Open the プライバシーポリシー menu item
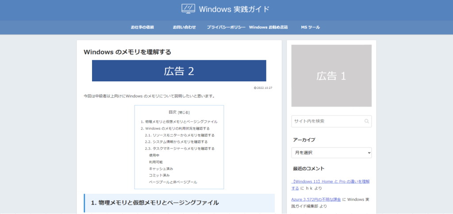The image size is (453, 214). tap(226, 27)
